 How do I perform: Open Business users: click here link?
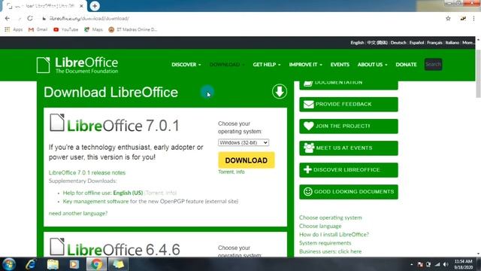(330, 251)
